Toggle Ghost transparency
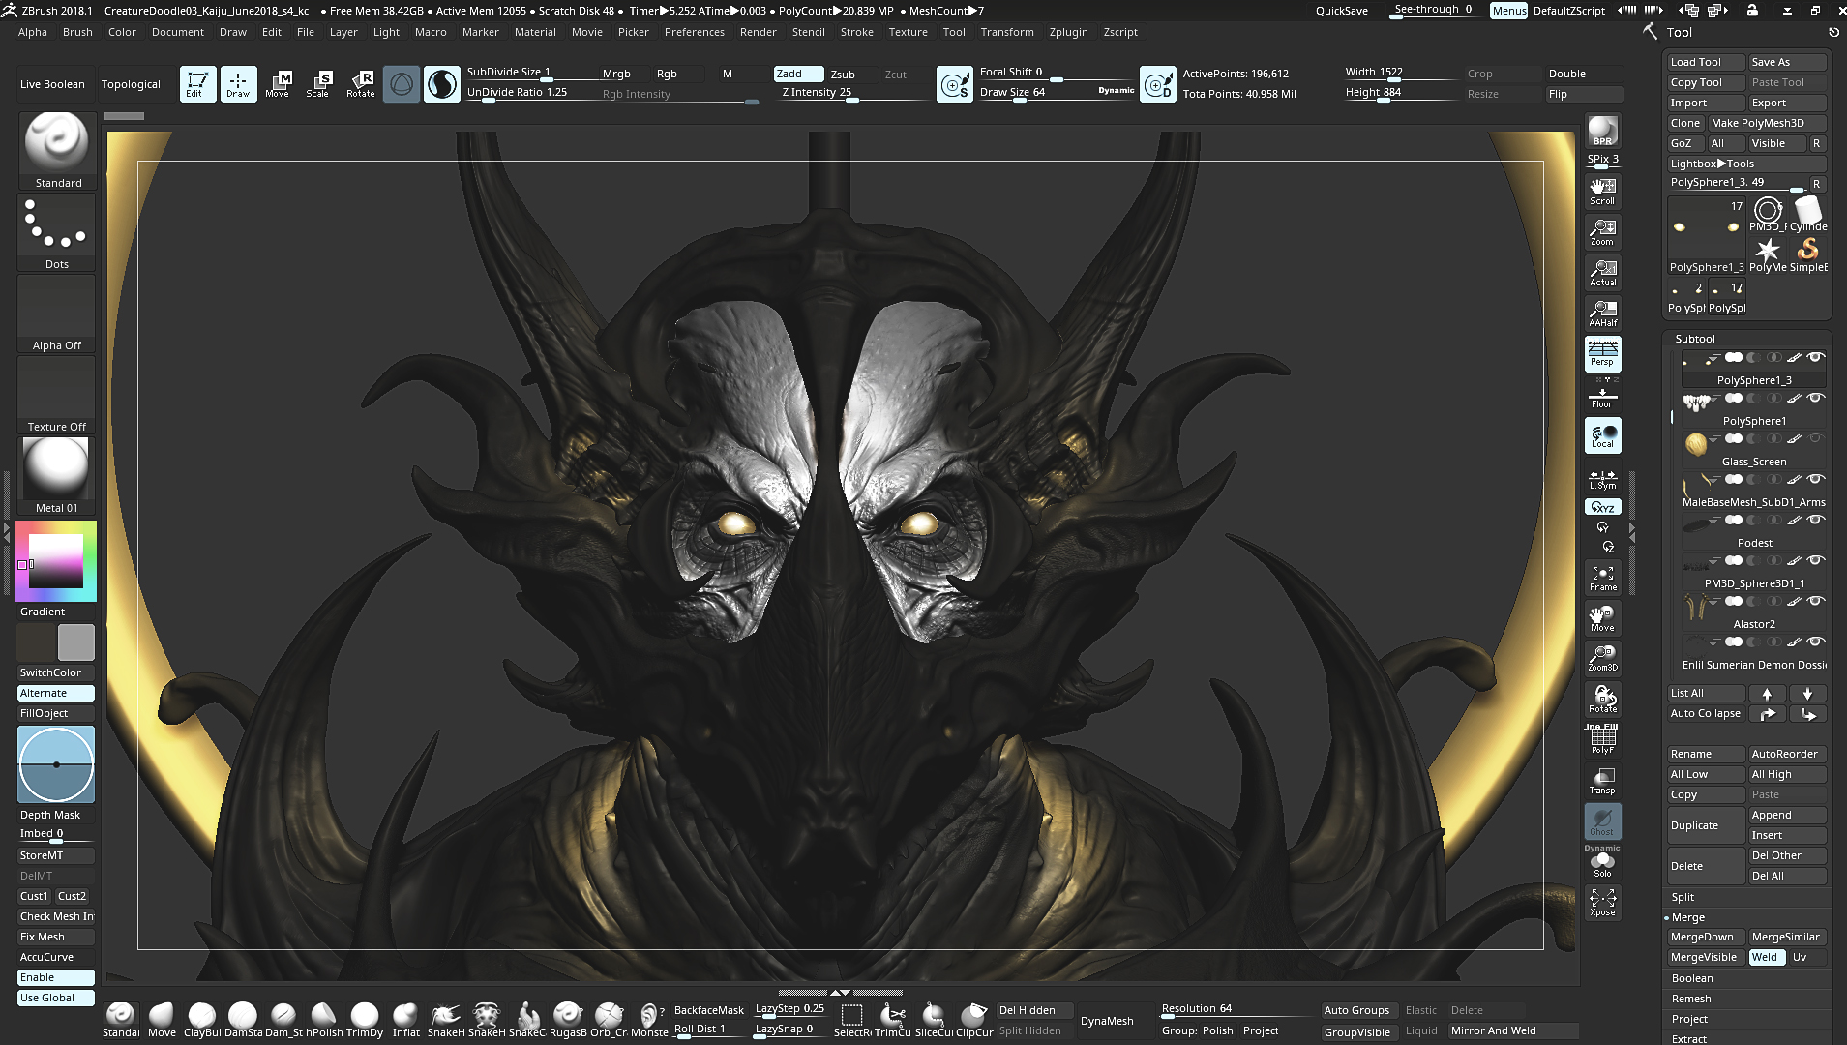Image resolution: width=1847 pixels, height=1045 pixels. [x=1602, y=821]
